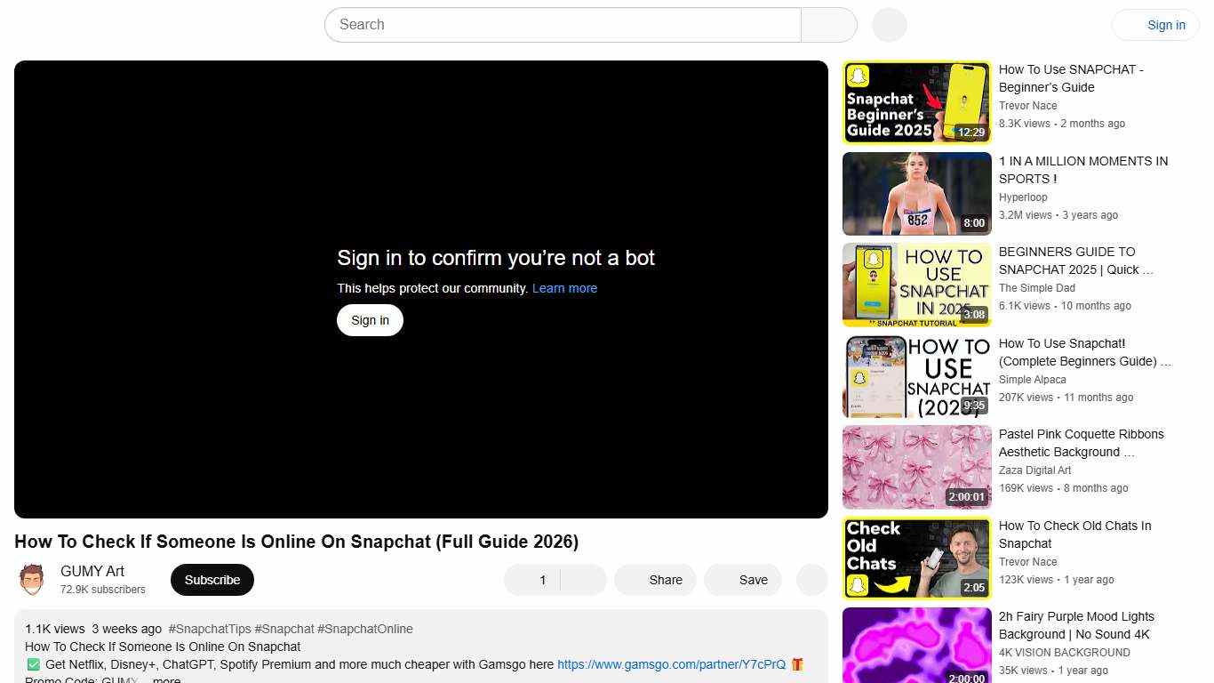This screenshot has width=1214, height=683.
Task: Open the How To Check Old Chats video
Action: tap(916, 558)
